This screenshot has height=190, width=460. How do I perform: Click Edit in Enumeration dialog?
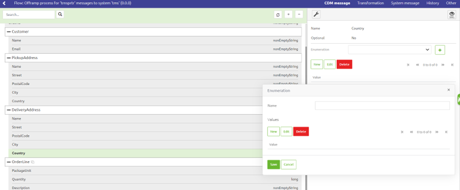tap(286, 132)
